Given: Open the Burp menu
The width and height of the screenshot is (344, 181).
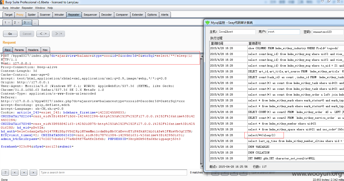Looking at the screenshot, I should tap(5, 8).
